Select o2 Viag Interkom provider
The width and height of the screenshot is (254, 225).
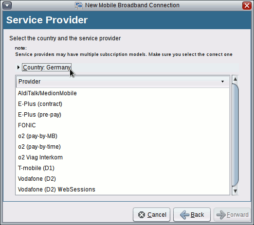click(123, 157)
